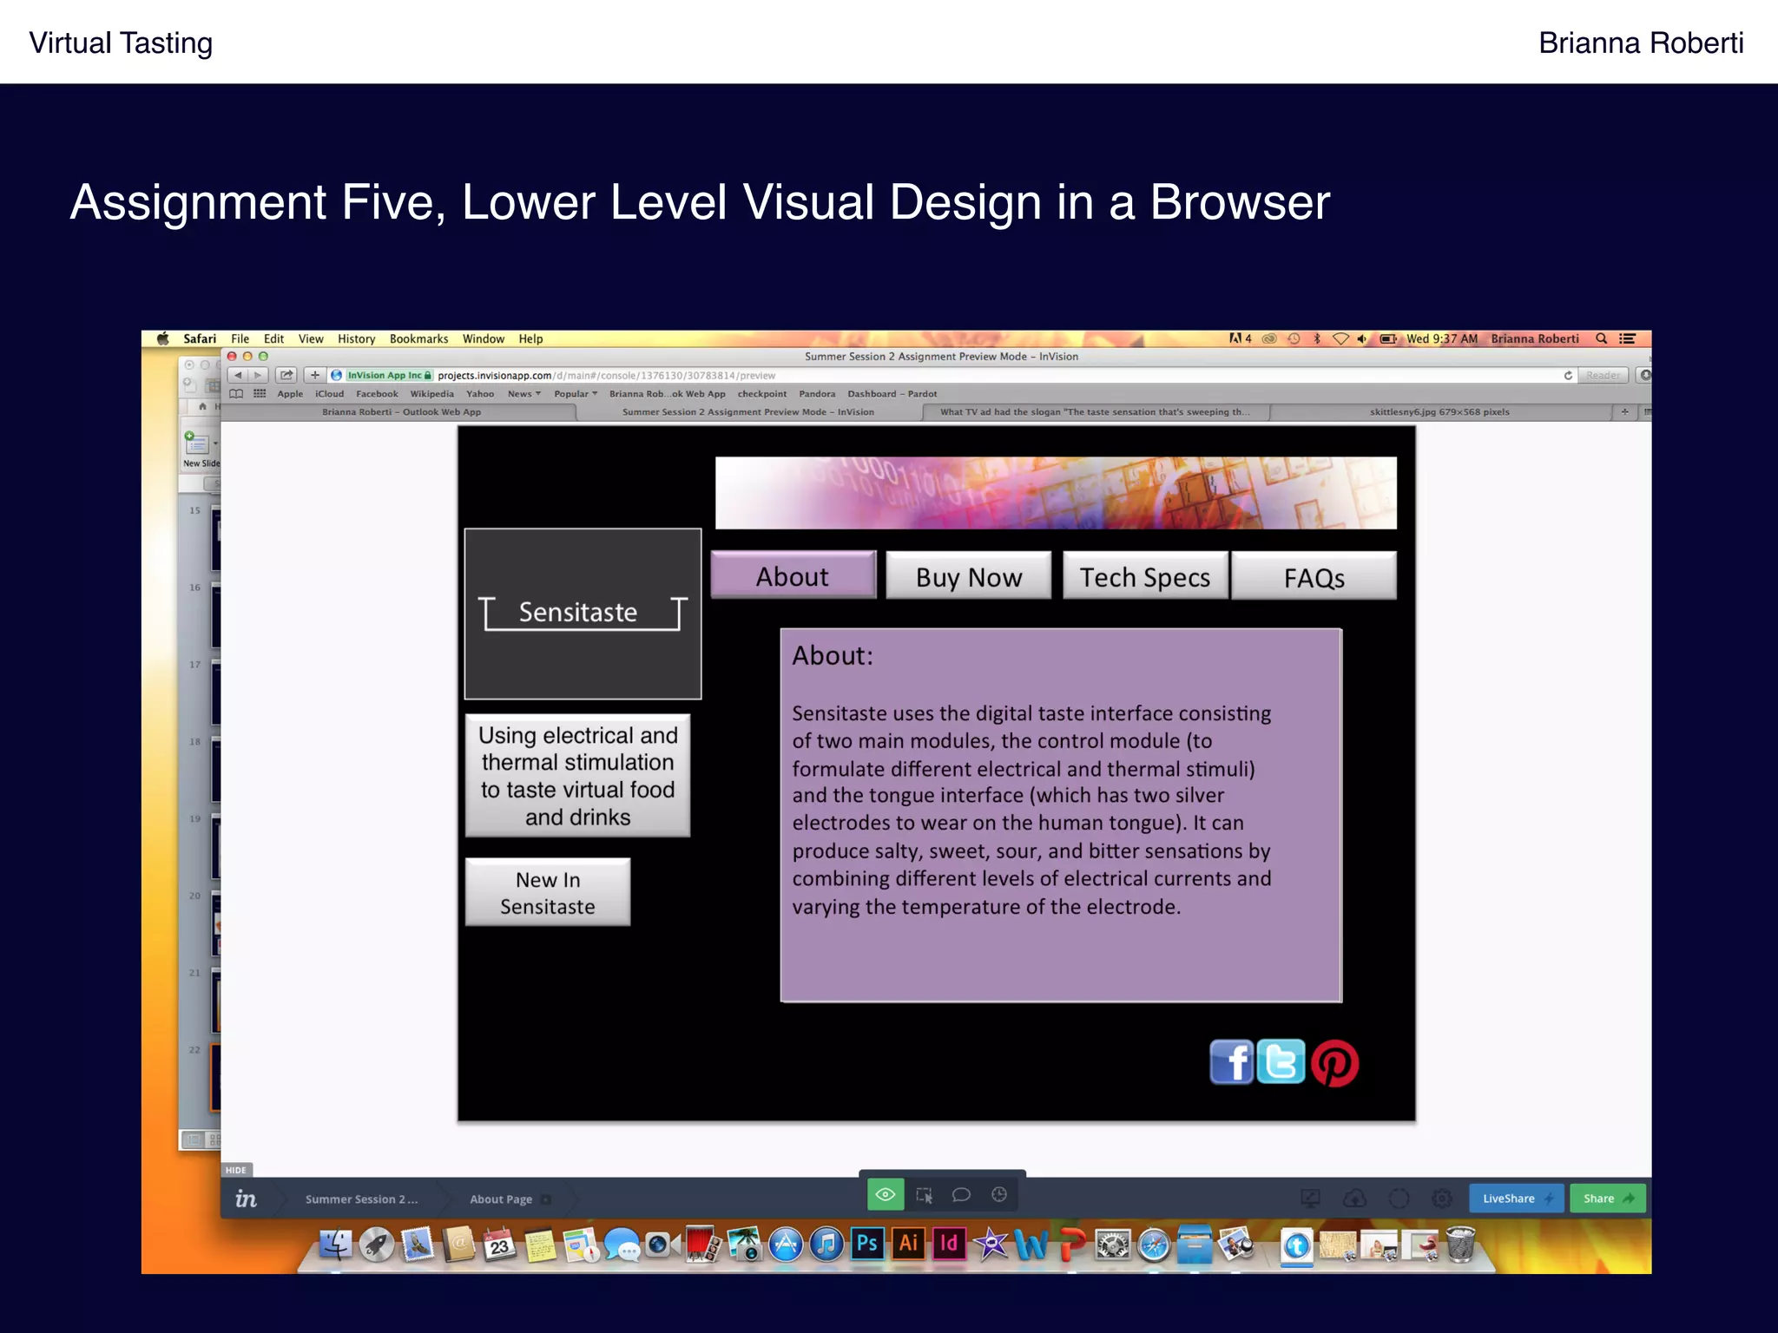Click the Brianna Roberti user menu
The height and width of the screenshot is (1333, 1778).
[x=1534, y=338]
